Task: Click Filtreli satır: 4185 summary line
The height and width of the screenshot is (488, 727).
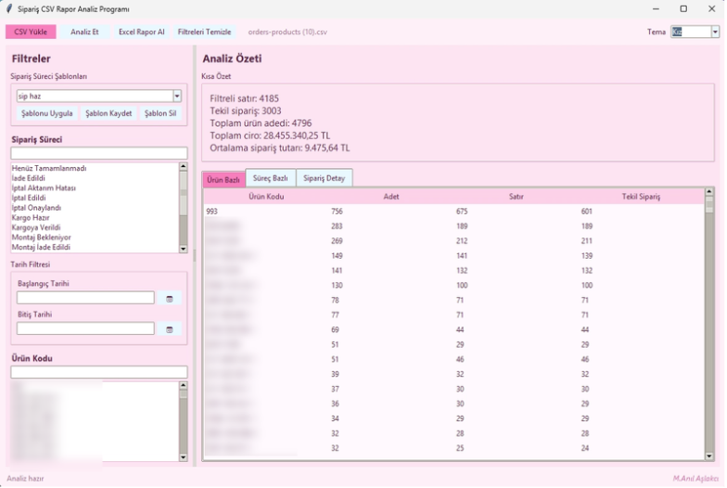Action: (245, 98)
